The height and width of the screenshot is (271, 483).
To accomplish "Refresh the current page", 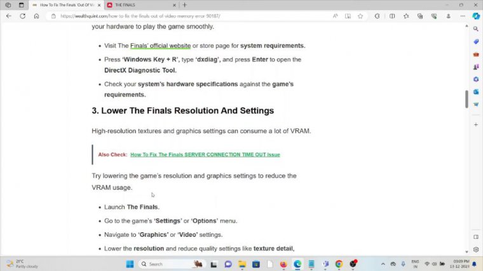I will 23,16.
